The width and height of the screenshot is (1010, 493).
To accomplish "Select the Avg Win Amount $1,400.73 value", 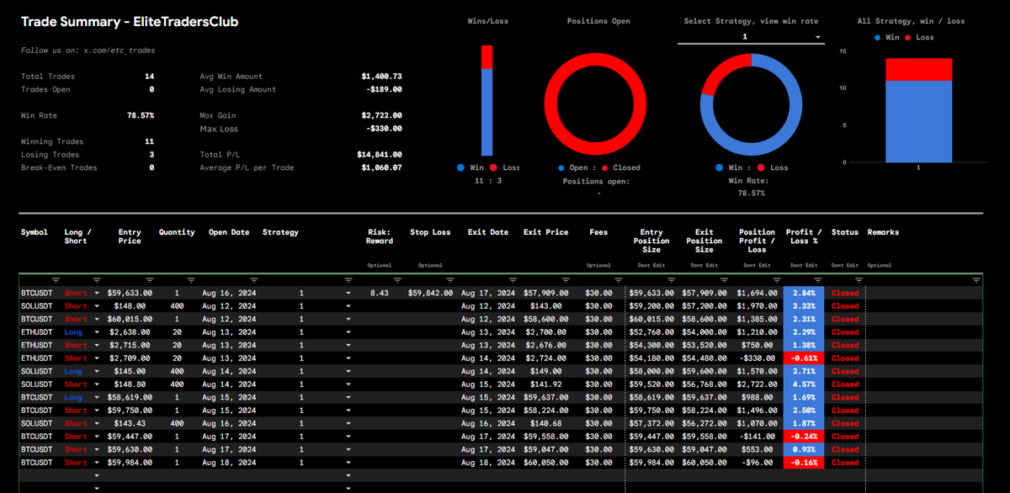I will [382, 76].
